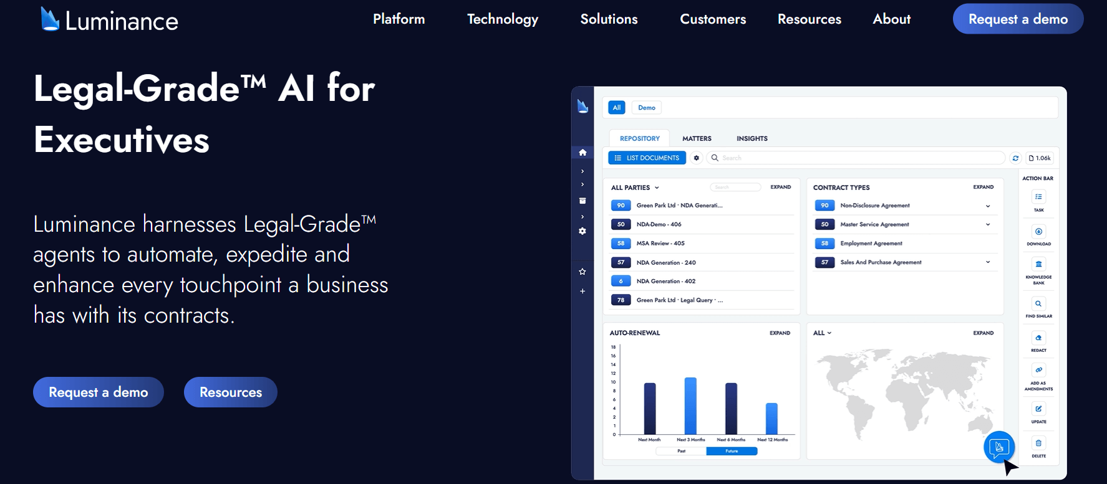Switch the Auto-Renewal chart to Past
Image resolution: width=1107 pixels, height=484 pixels.
pyautogui.click(x=681, y=451)
